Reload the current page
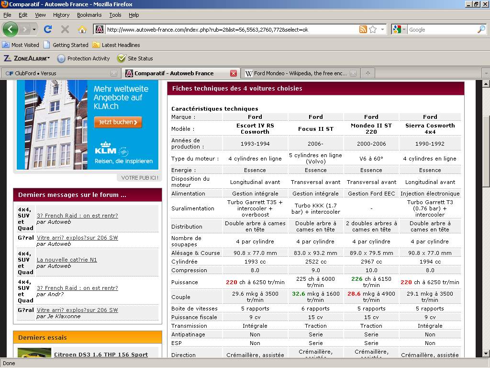Screen dimensions: 490x368 coord(48,29)
